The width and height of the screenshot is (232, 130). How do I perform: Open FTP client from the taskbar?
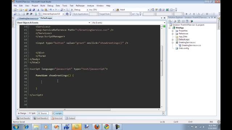click(x=67, y=127)
